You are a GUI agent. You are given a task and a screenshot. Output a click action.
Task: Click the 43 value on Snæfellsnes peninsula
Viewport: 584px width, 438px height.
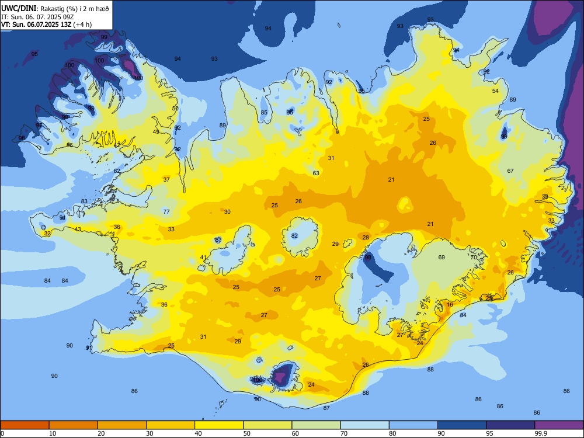coord(78,230)
